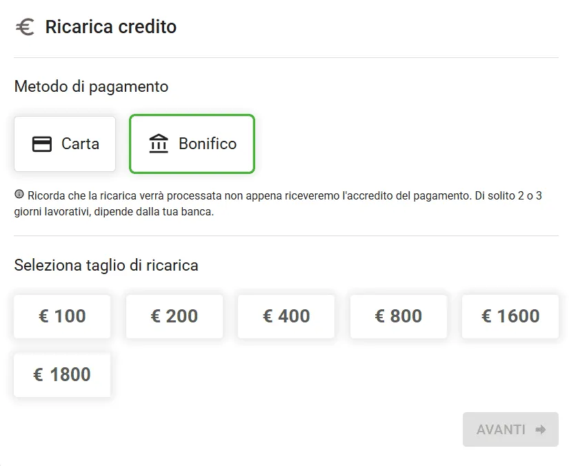Click the reminder text about bank transfer processing
Screen dimensions: 569x466
[278, 204]
